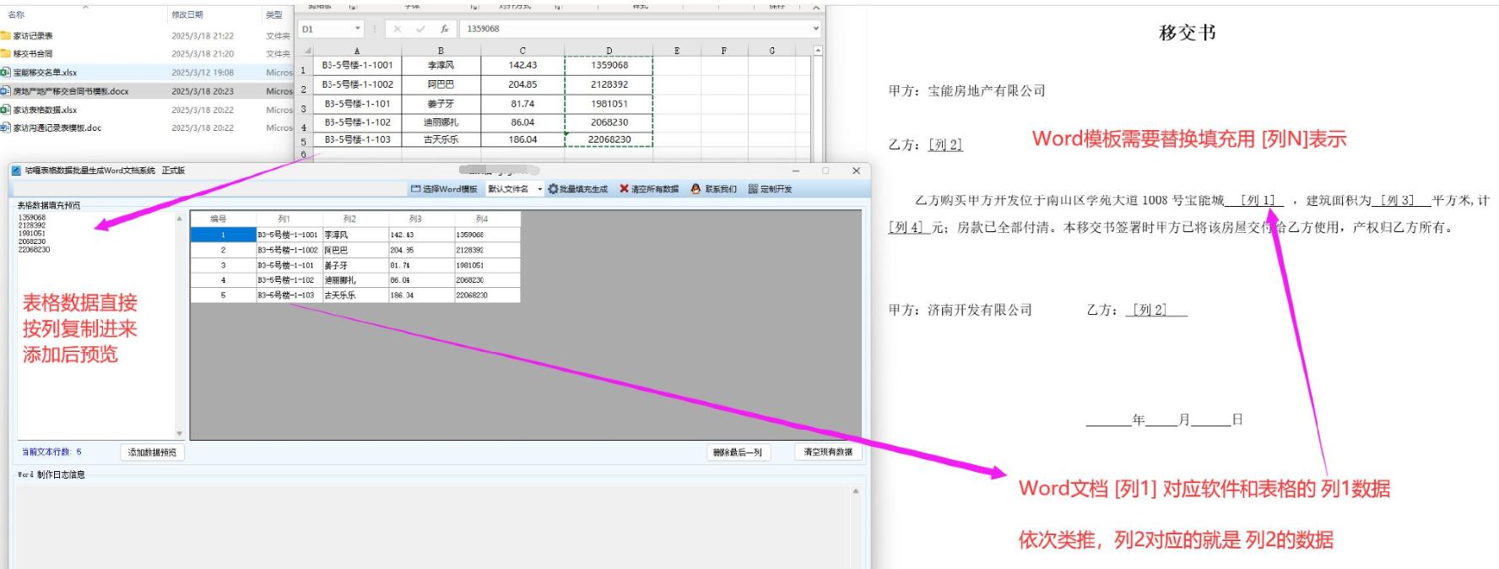Click Excel cell containing 迪丽娜扎
This screenshot has height=569, width=1499.
pyautogui.click(x=441, y=122)
